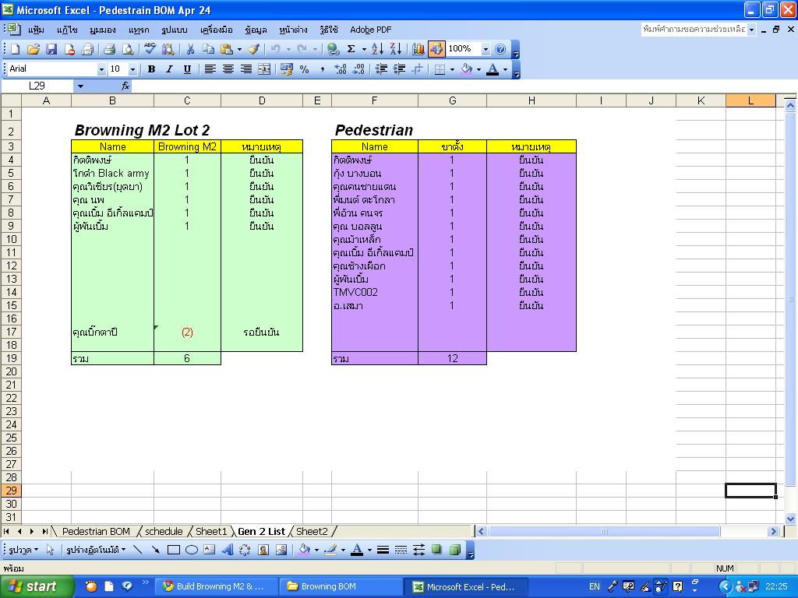Click the Save icon in the toolbar
This screenshot has width=798, height=598.
click(x=51, y=49)
